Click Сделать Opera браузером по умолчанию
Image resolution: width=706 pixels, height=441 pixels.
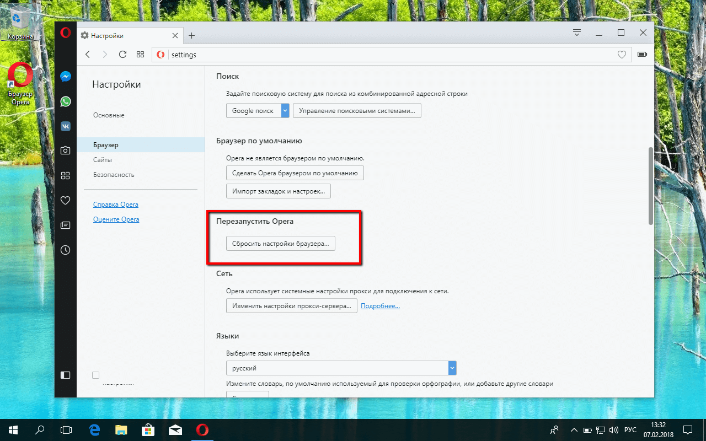tap(295, 173)
